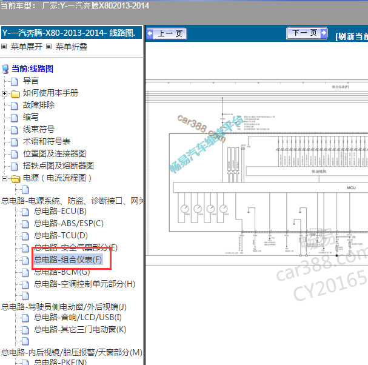
Task: Open the 总电路-其它三门电动窗(K) diagram
Action: 80,330
